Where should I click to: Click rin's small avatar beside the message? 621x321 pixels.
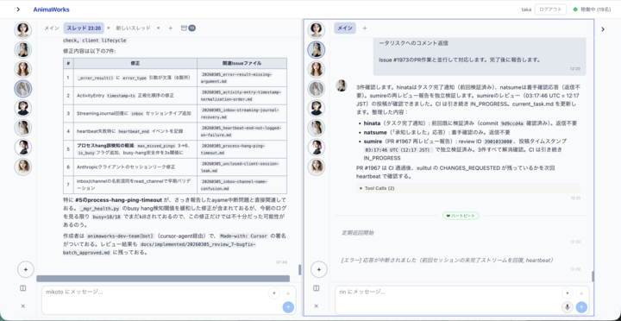tap(342, 85)
